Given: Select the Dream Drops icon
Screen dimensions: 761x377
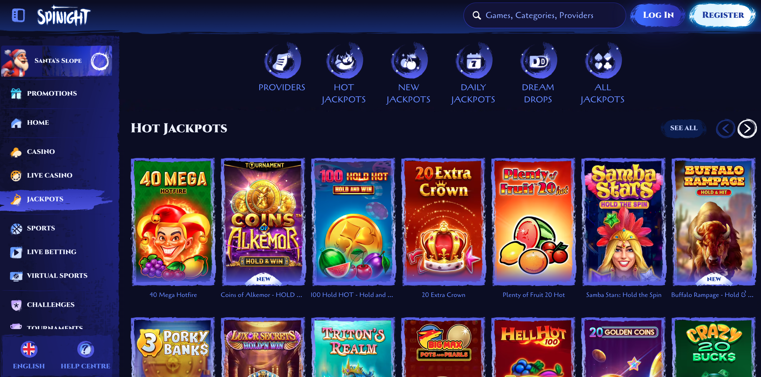Looking at the screenshot, I should [538, 61].
